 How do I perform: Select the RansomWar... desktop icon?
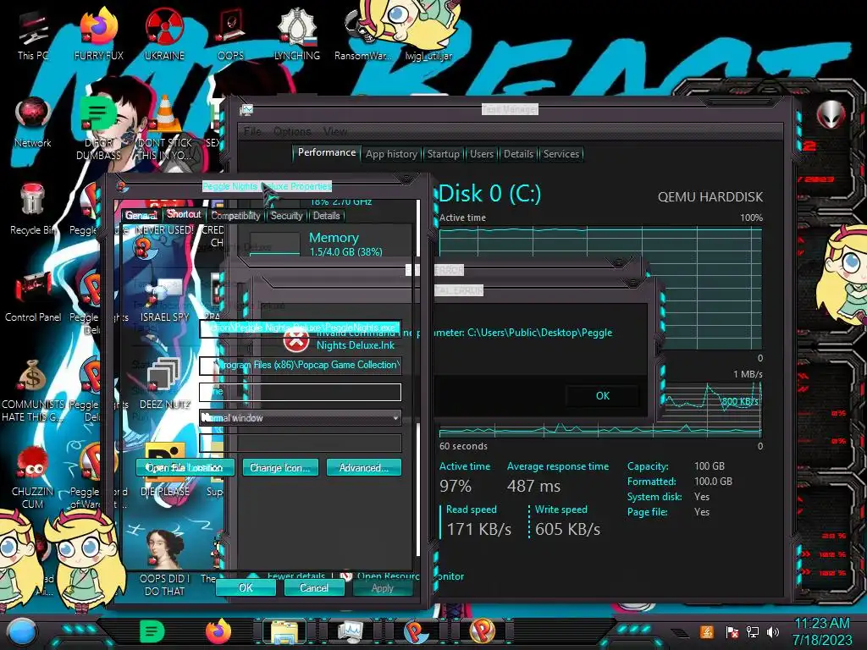362,36
